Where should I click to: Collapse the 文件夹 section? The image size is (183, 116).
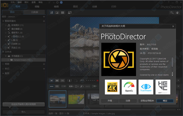coord(3,52)
